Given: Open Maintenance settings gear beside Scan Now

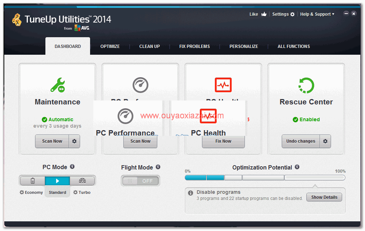Looking at the screenshot, I should (x=74, y=141).
